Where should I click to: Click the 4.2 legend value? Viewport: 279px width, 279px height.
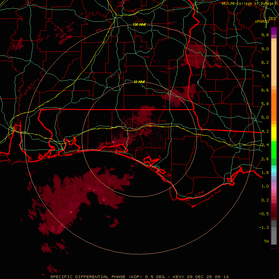click(x=265, y=131)
